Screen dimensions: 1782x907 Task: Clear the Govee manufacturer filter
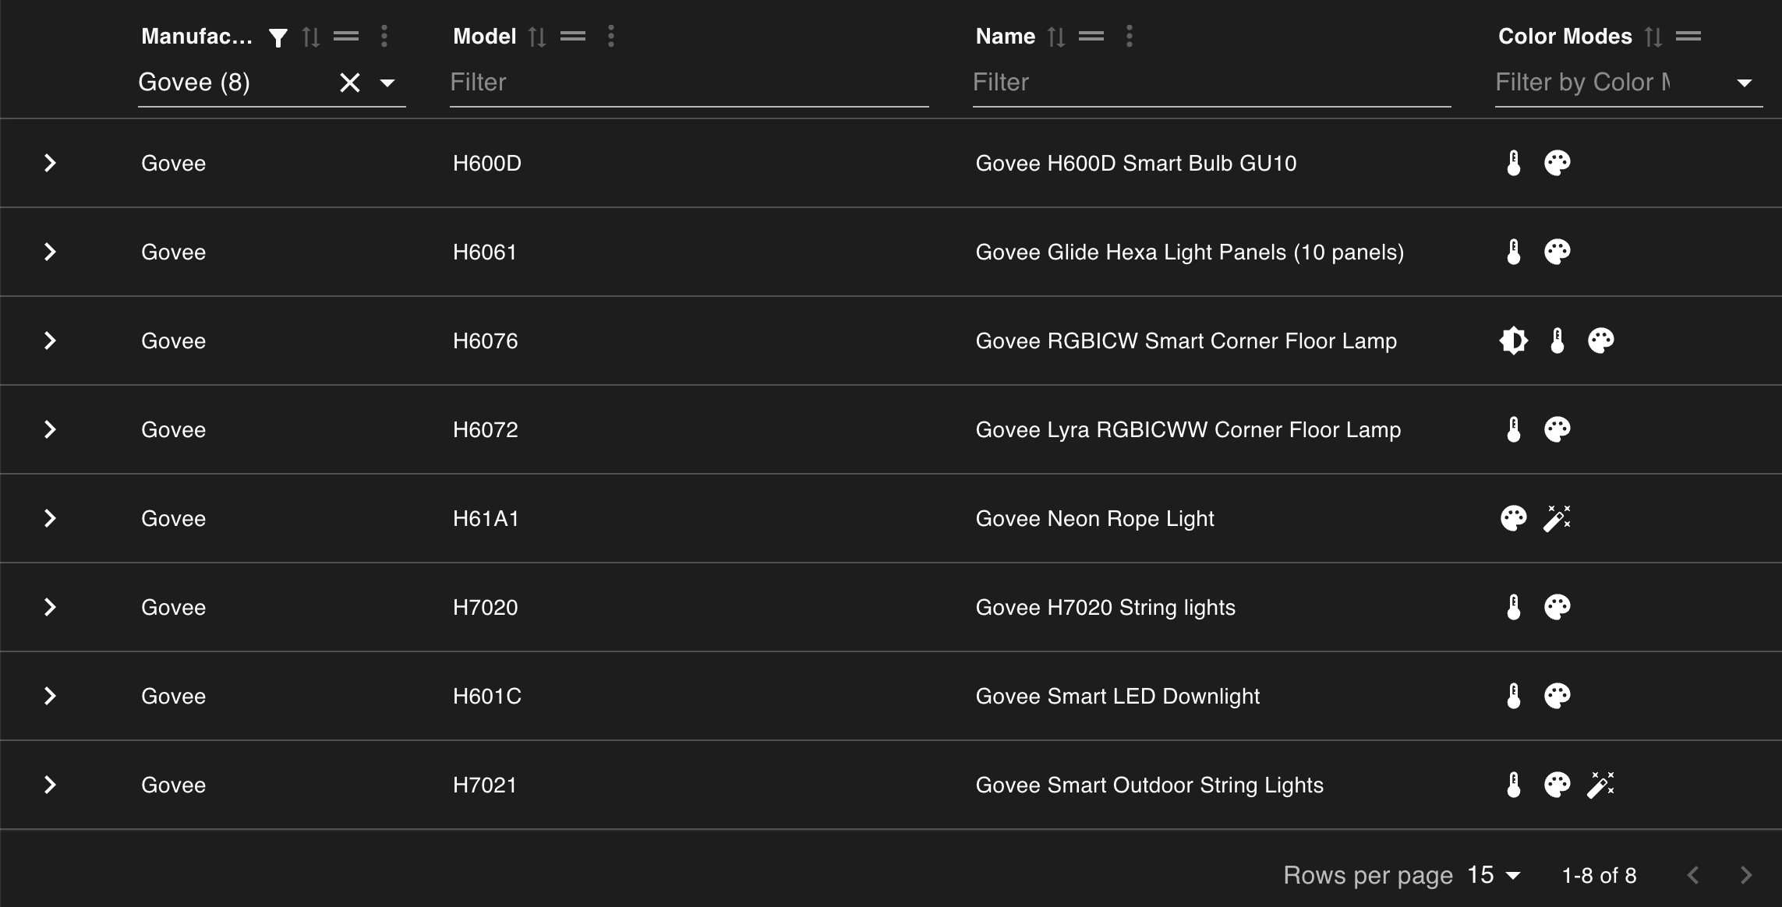(x=350, y=83)
